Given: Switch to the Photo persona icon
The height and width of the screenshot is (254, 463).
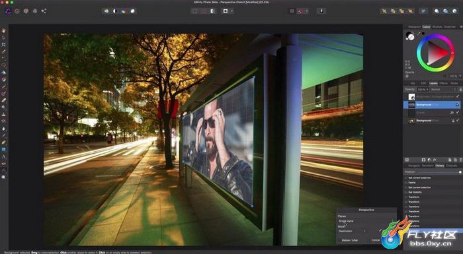Looking at the screenshot, I should [8, 11].
